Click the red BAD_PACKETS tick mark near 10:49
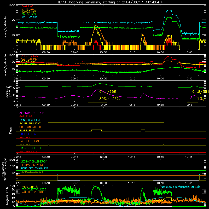Image resolution: width=209 pixels, height=209 pixels. pos(197,152)
